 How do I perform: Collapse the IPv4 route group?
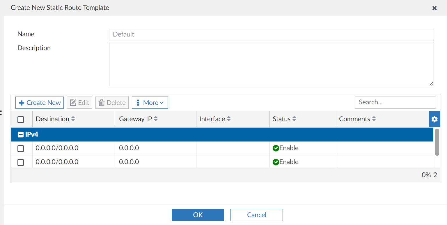click(x=20, y=134)
